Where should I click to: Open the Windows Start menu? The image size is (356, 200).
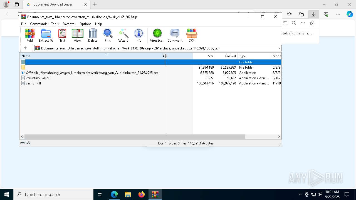point(7,194)
